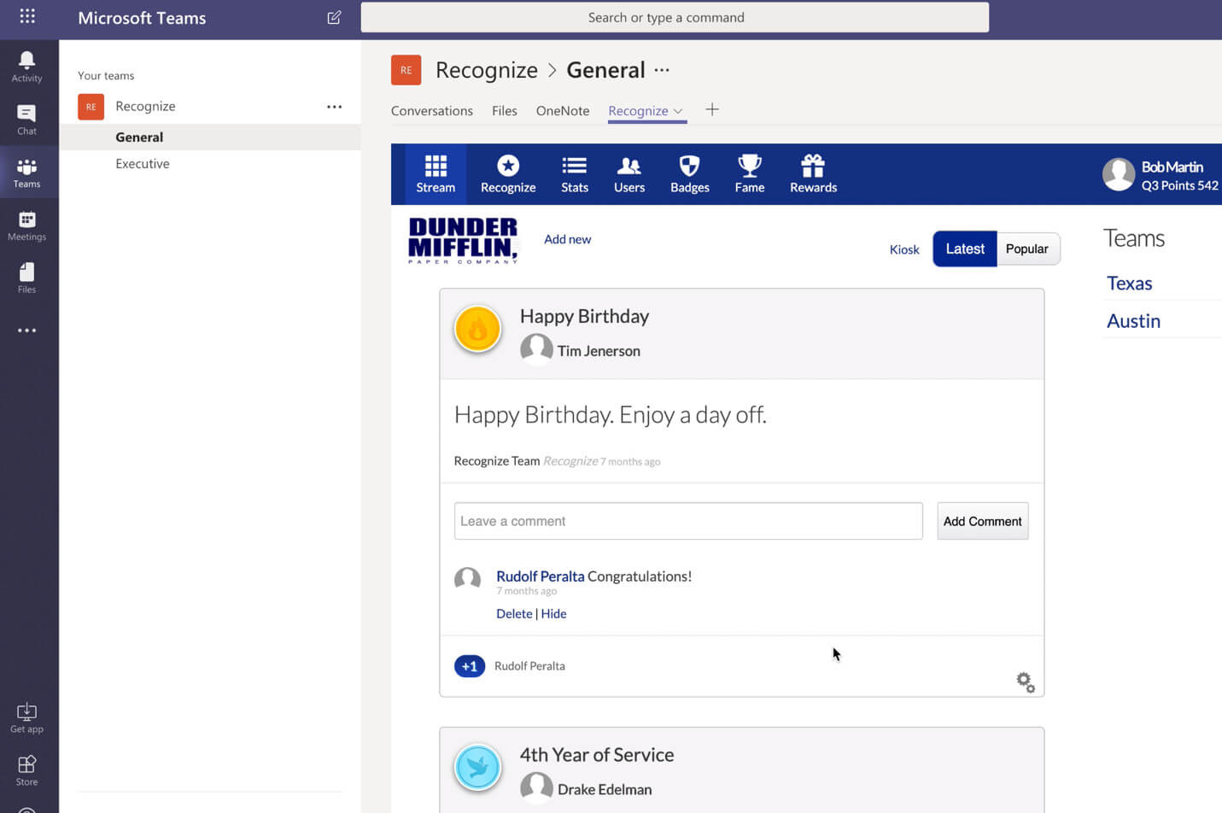Screen dimensions: 1222x813
Task: Click Bob Martin profile avatar
Action: [x=1119, y=174]
